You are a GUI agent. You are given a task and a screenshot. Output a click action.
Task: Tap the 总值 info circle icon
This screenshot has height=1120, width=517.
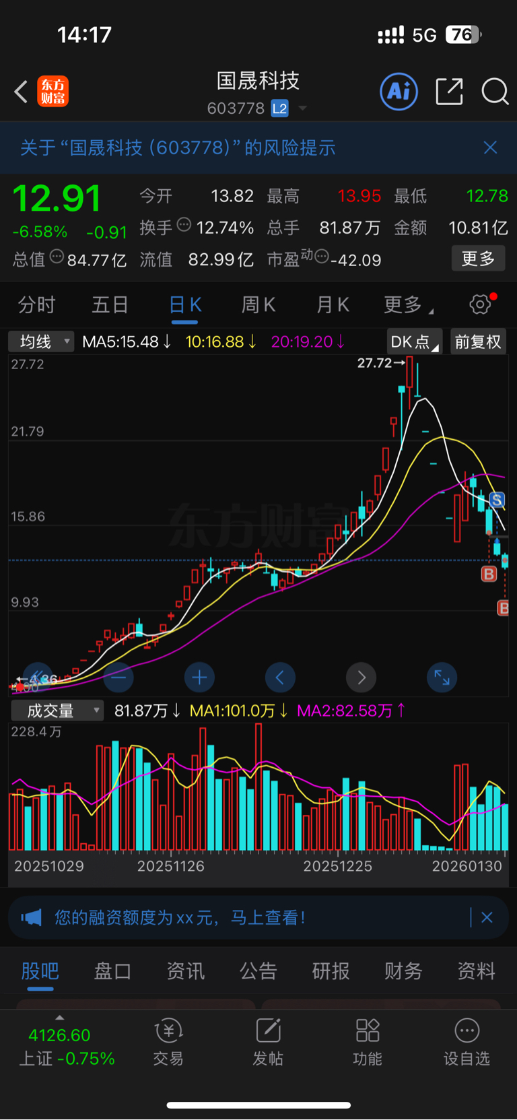point(57,256)
